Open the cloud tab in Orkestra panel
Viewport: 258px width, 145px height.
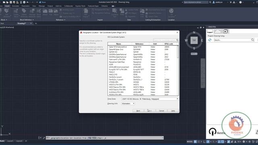[218, 31]
